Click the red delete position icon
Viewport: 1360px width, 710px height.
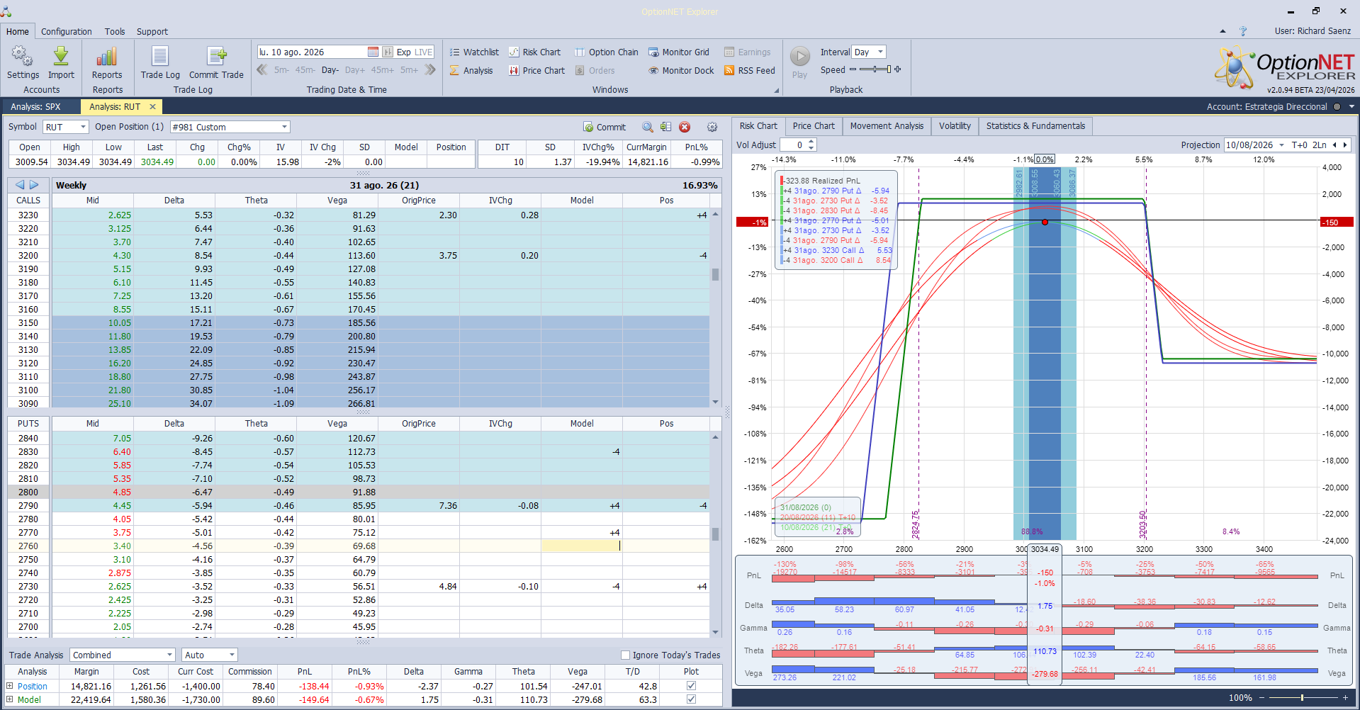[685, 127]
